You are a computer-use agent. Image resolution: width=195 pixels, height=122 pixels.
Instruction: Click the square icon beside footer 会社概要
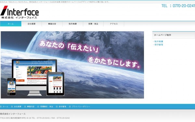tap(12, 107)
